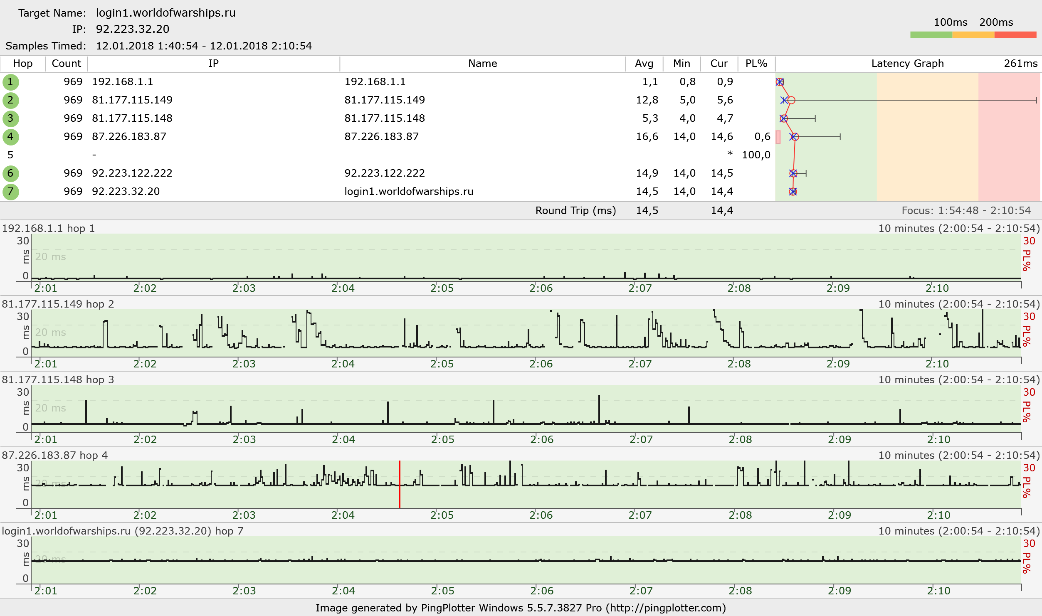
Task: Click the PL% column header
Action: coord(756,64)
